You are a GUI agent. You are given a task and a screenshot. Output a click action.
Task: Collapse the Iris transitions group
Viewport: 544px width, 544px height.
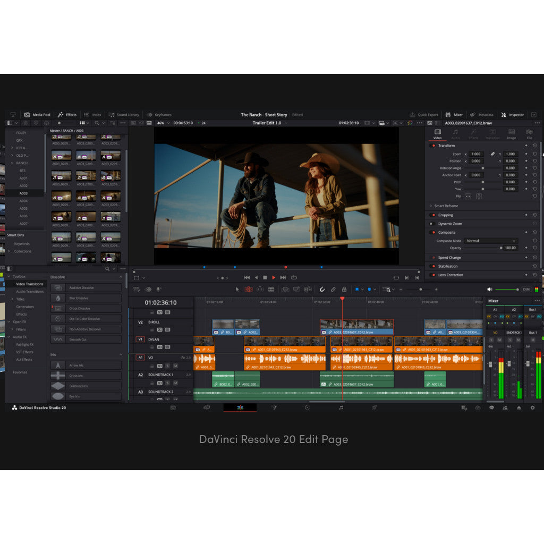(x=121, y=354)
